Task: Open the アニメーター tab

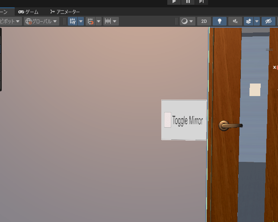Action: click(x=65, y=12)
